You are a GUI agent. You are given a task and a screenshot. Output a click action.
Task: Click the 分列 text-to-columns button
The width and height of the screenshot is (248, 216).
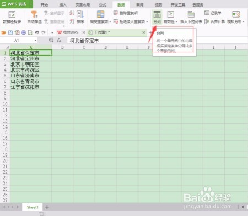[157, 17]
